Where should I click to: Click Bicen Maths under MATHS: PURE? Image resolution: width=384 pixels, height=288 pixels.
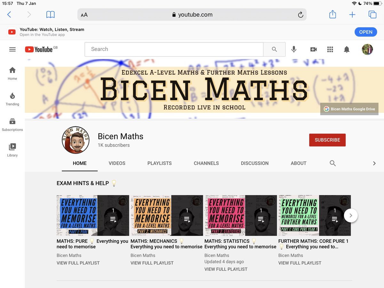pos(69,255)
